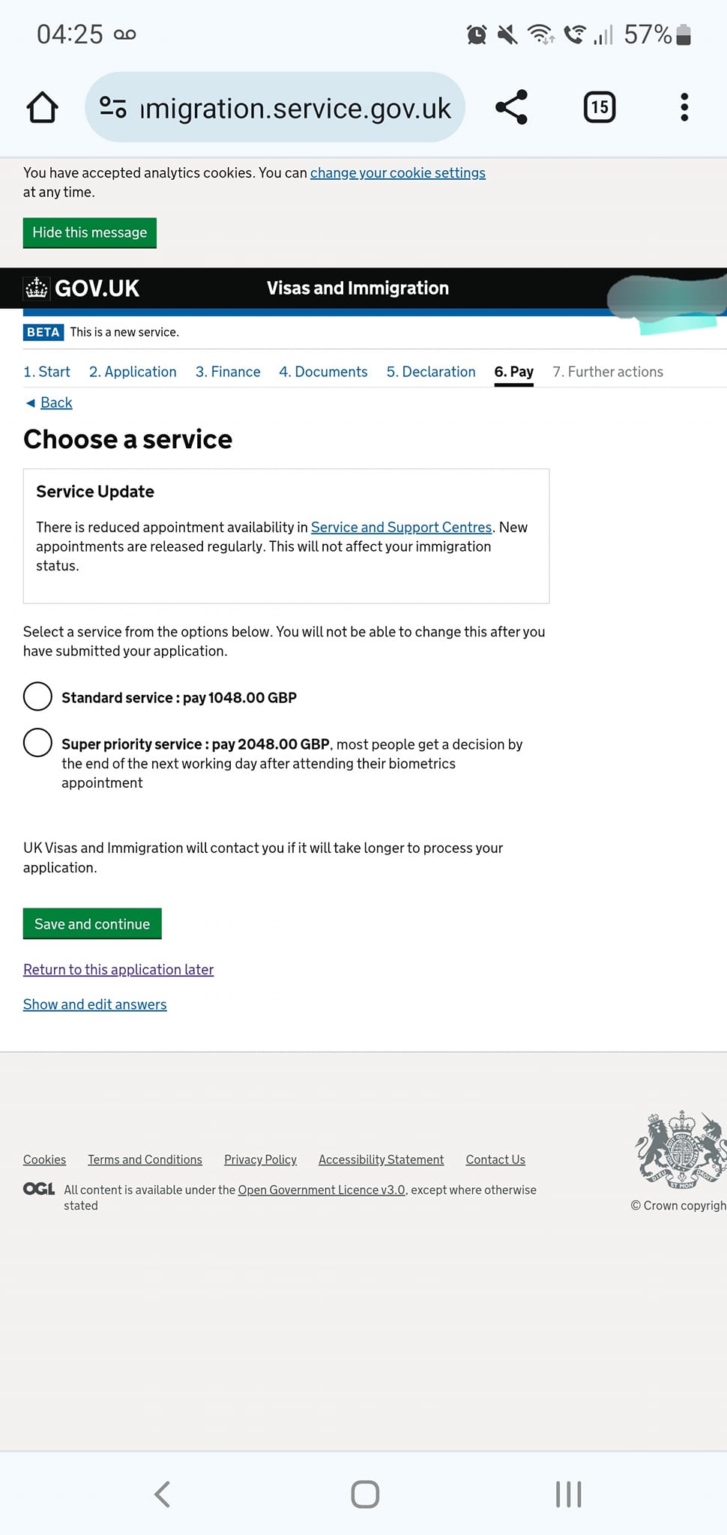
Task: Select Super priority service 2048.00 GBP option
Action: pyautogui.click(x=37, y=743)
